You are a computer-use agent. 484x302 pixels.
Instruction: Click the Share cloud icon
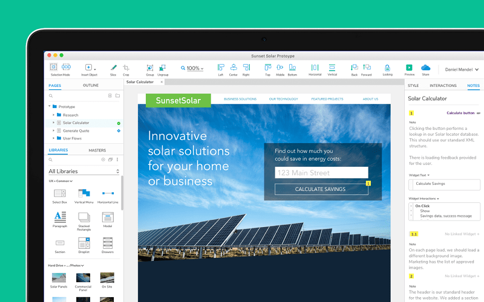click(x=425, y=68)
